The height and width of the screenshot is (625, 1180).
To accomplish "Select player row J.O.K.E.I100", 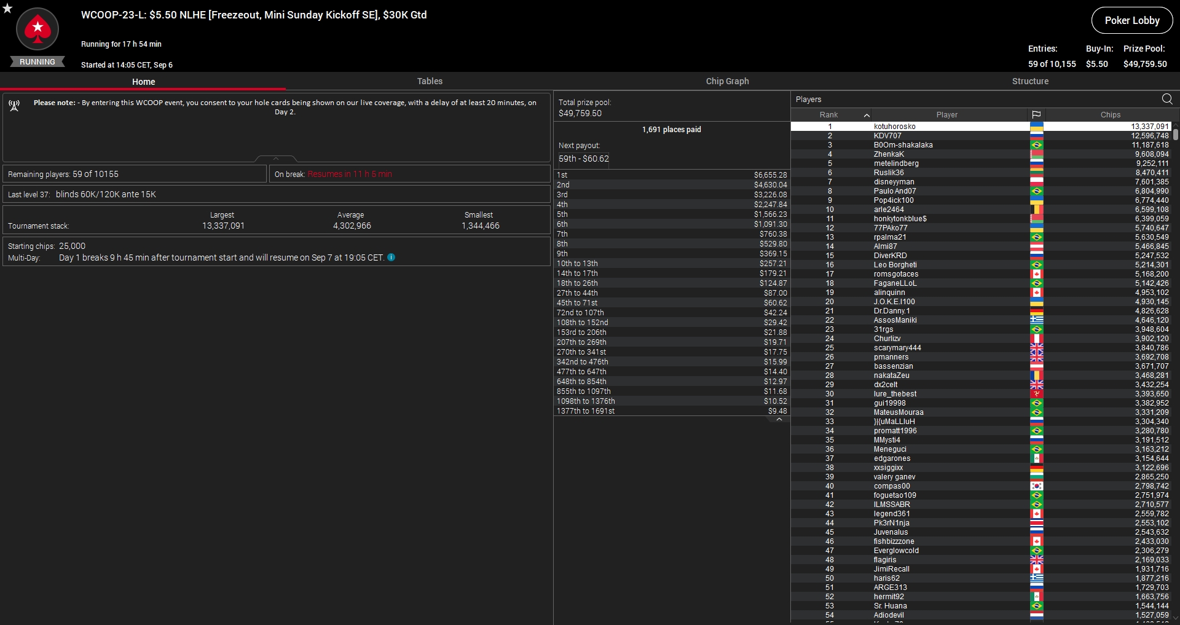I will [x=981, y=302].
